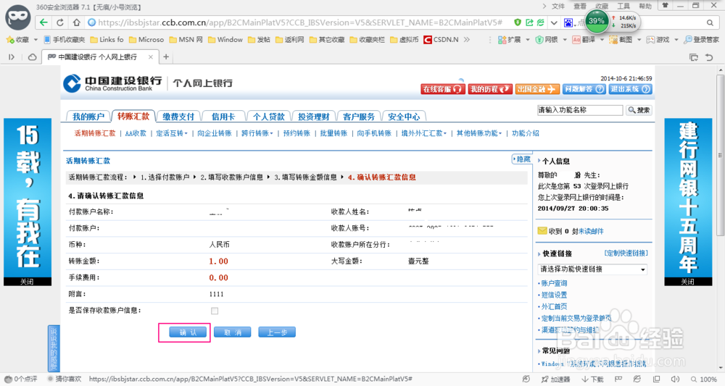Open the 请选择功能快速链接 dropdown
The width and height of the screenshot is (725, 386).
point(592,269)
